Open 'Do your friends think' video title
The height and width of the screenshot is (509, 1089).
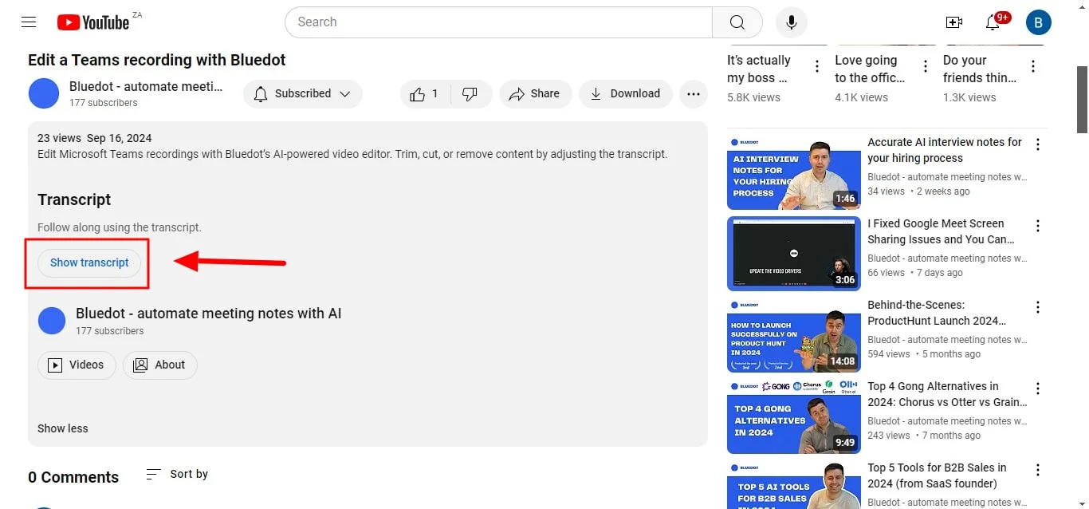tap(980, 69)
